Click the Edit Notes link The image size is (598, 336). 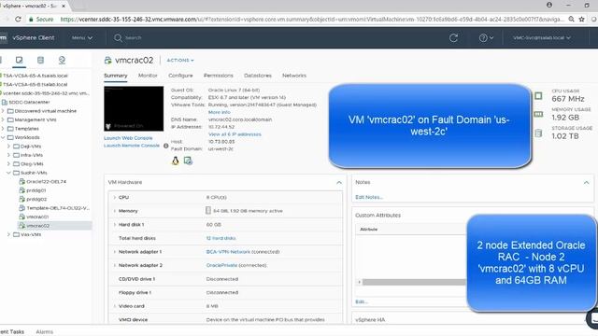pyautogui.click(x=369, y=197)
